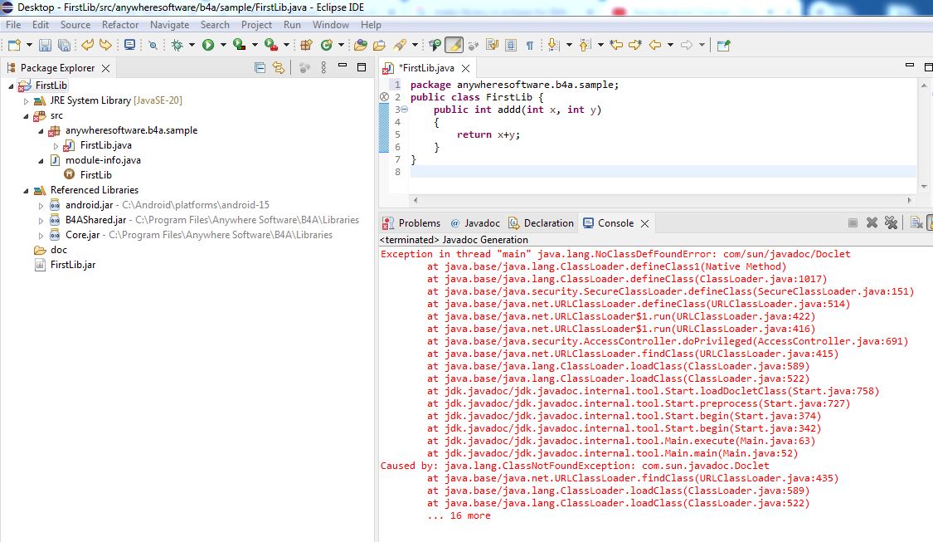Click the Save toolbar icon
Screen dimensions: 933x542
point(44,45)
